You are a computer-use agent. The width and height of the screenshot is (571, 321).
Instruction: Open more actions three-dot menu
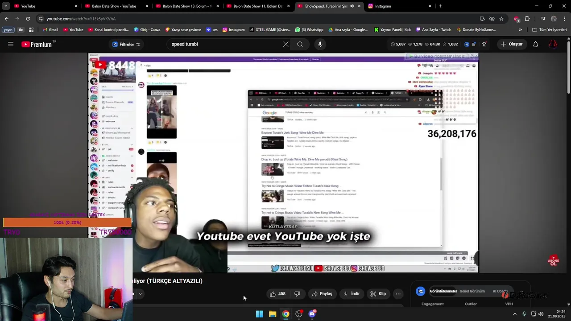click(x=398, y=294)
